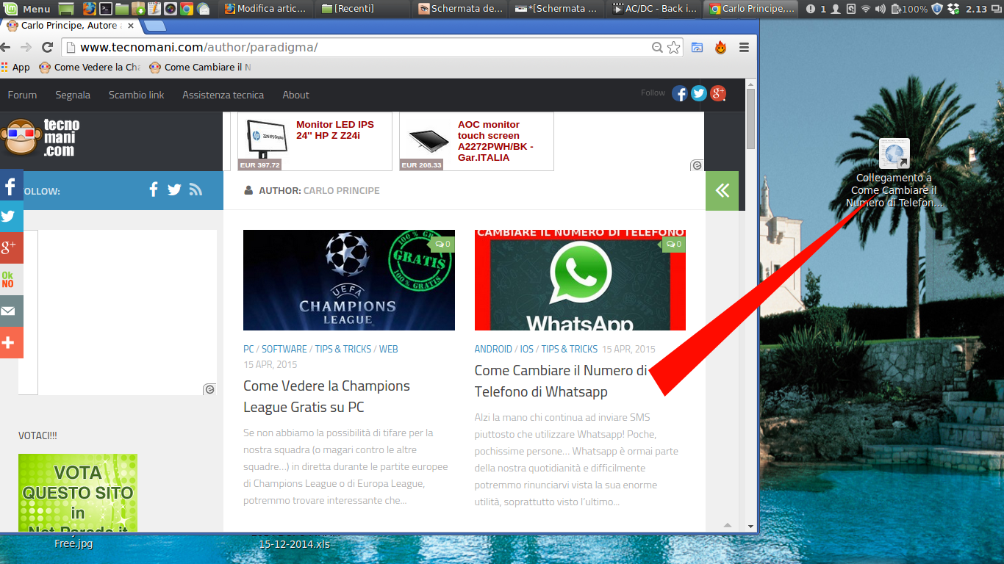Open the Chrome hamburger menu
Image resolution: width=1004 pixels, height=564 pixels.
(744, 47)
